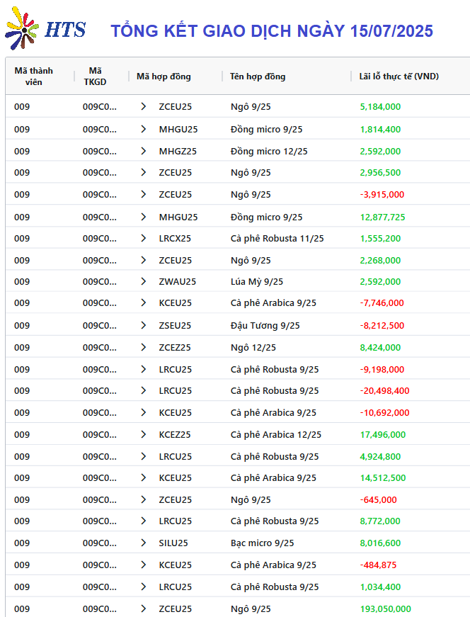Sort by Lãi lỗ thực tế (VND) header
The width and height of the screenshot is (470, 617).
(399, 77)
